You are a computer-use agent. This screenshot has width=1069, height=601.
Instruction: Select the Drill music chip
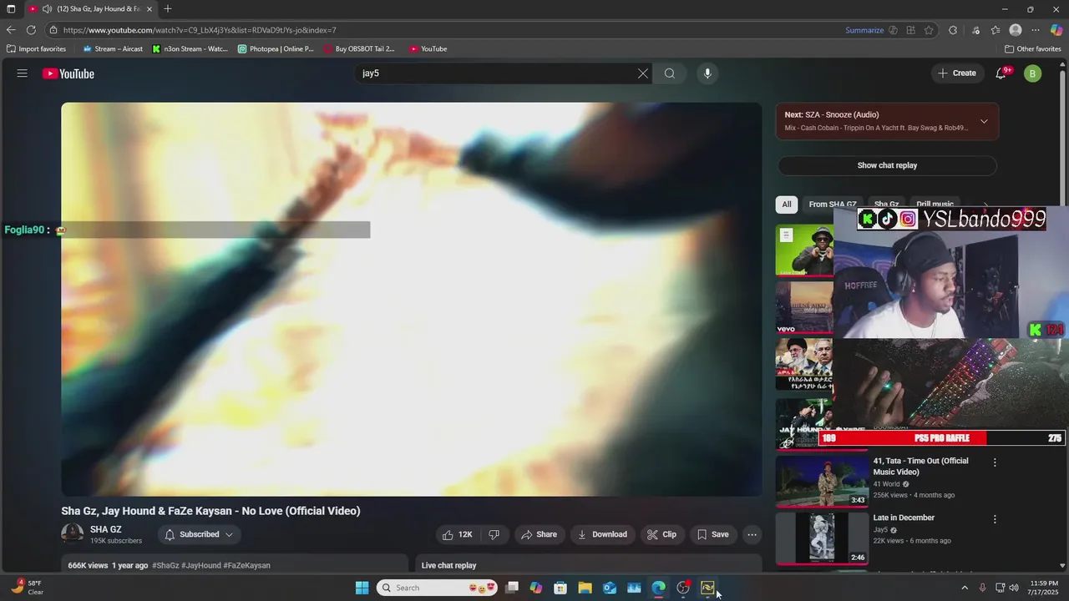point(935,205)
